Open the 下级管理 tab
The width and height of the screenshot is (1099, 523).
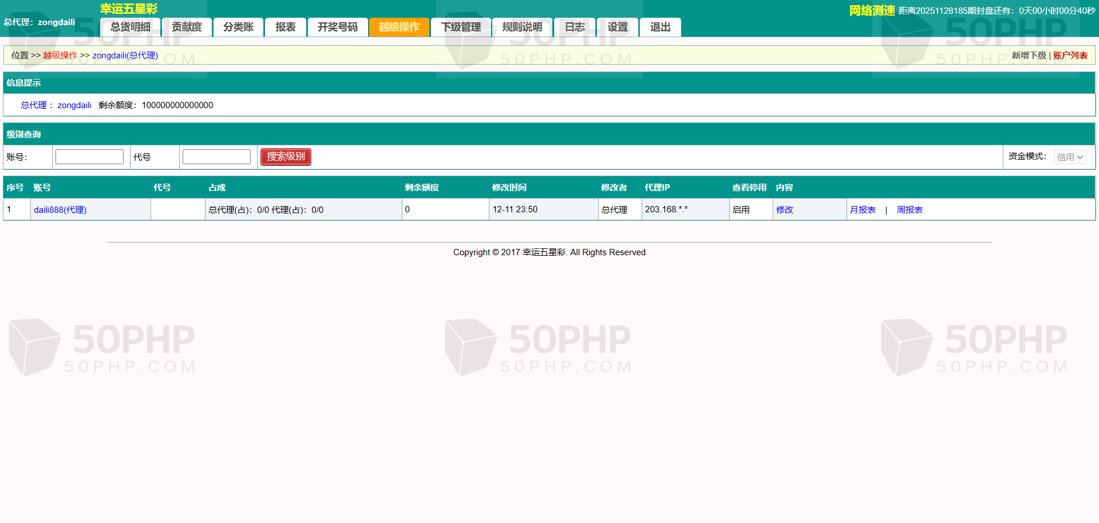461,27
